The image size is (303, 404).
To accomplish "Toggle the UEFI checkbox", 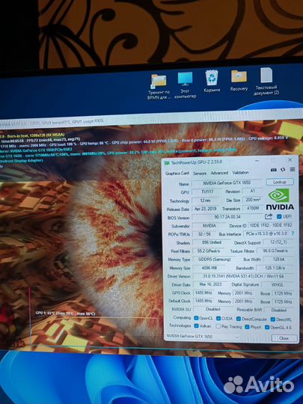I will point(279,216).
